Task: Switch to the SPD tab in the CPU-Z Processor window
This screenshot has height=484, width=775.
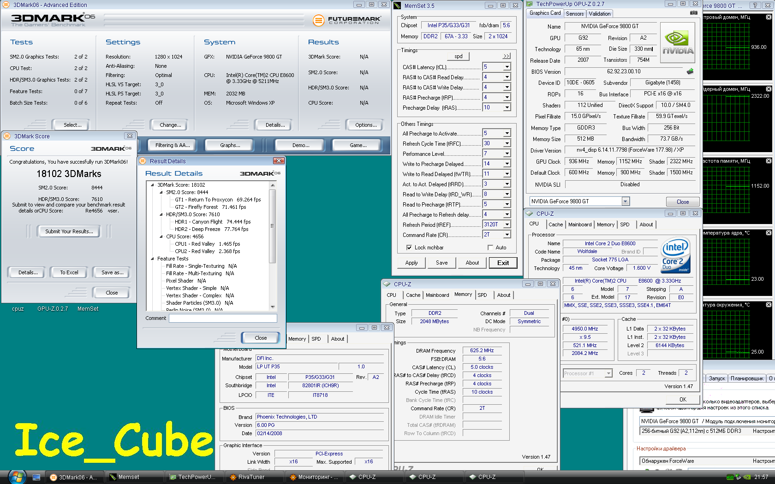Action: click(625, 224)
